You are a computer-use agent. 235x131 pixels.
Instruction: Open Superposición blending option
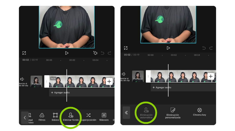coord(88,117)
